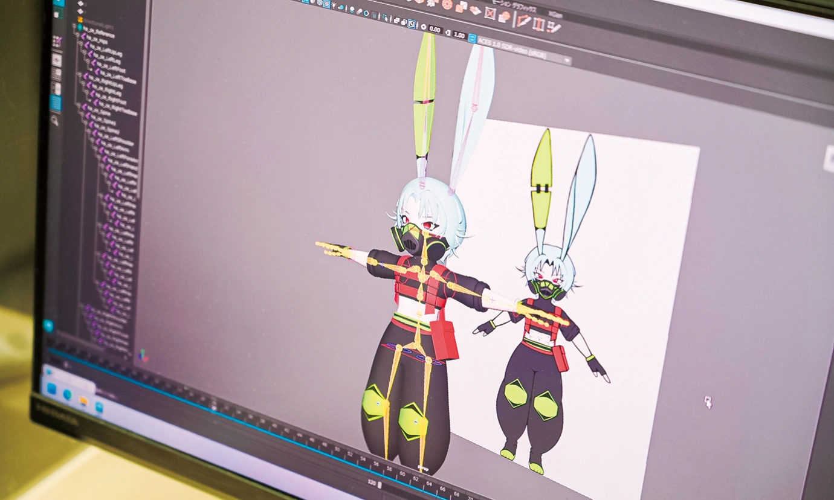Viewport: 834px width, 500px height.
Task: Toggle use all lights bulb icon
Action: [x=334, y=5]
